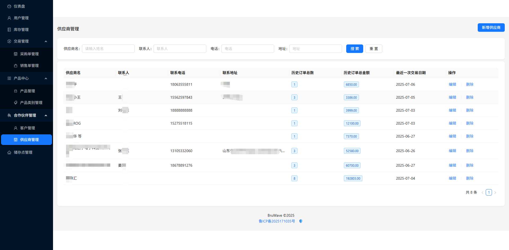Click the user management person icon

pos(9,18)
